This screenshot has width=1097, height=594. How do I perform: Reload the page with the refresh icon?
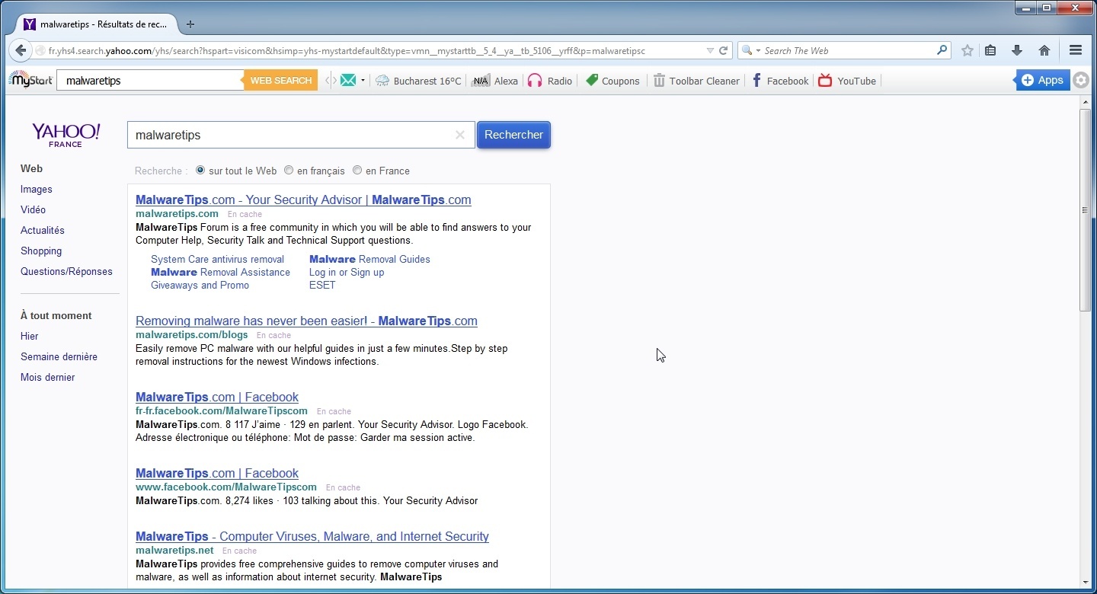tap(724, 51)
